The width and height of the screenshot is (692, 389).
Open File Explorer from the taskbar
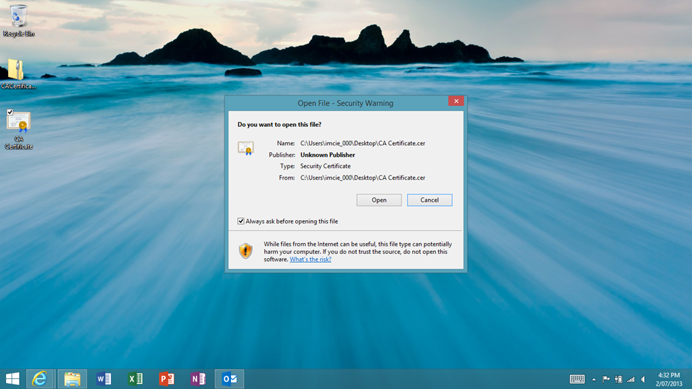point(72,379)
